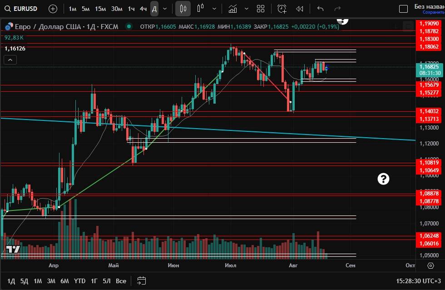This screenshot has height=290, width=445.
Task: Undo last action with arrow icon
Action: [x=321, y=9]
